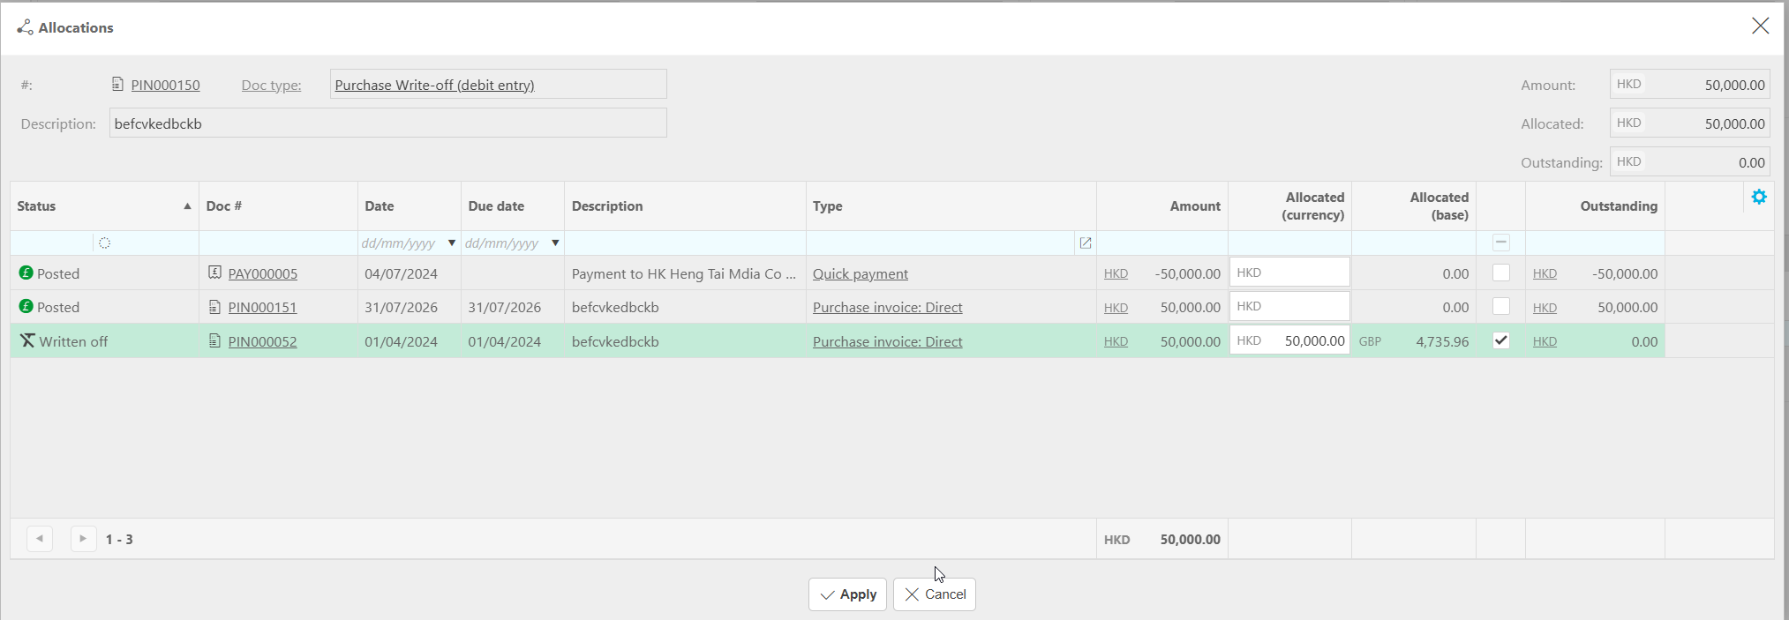Uncheck allocation checkbox for PIN000052 row
This screenshot has width=1789, height=620.
click(x=1500, y=340)
